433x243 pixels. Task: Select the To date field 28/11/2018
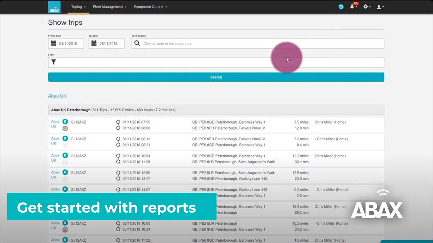point(107,44)
